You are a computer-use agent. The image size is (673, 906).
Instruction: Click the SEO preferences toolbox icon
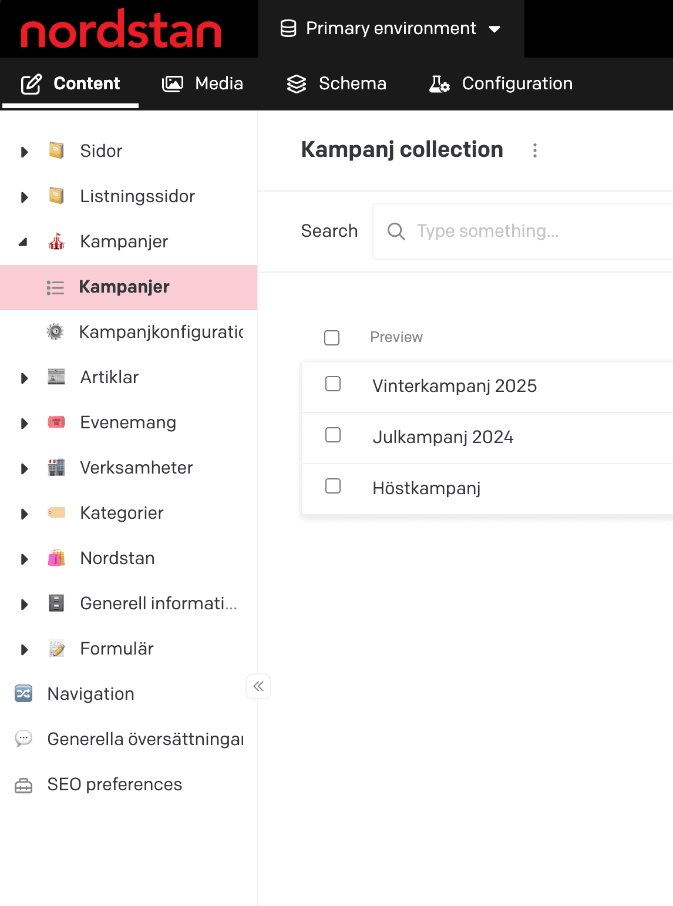tap(23, 785)
